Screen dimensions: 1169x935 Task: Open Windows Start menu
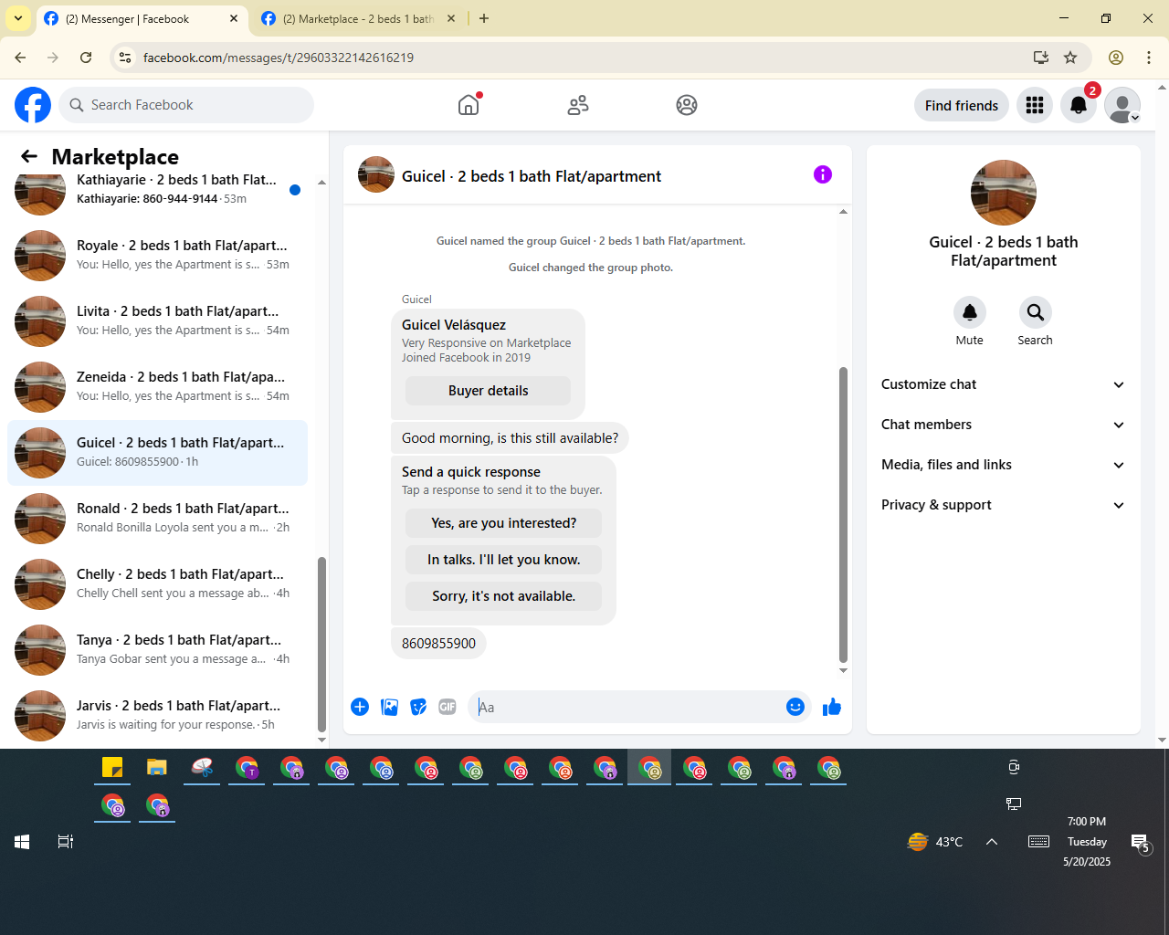[x=22, y=842]
